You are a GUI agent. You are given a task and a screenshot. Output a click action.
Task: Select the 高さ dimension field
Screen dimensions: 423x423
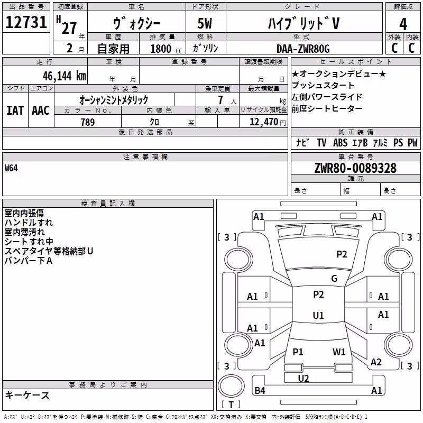click(x=400, y=190)
